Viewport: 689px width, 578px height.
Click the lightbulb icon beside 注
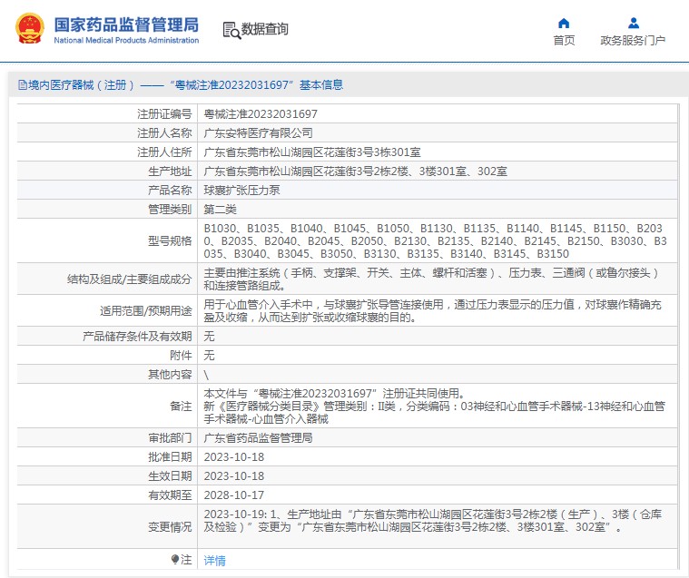[175, 560]
